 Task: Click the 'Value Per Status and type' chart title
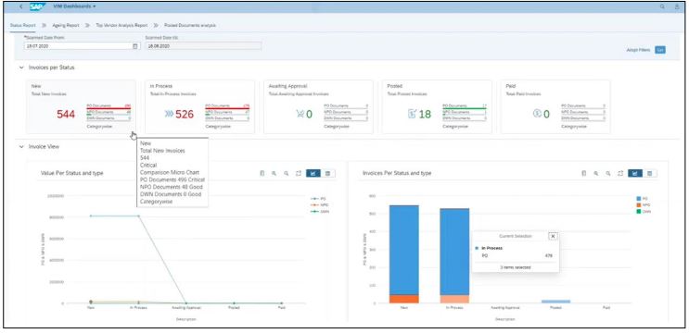tap(72, 174)
